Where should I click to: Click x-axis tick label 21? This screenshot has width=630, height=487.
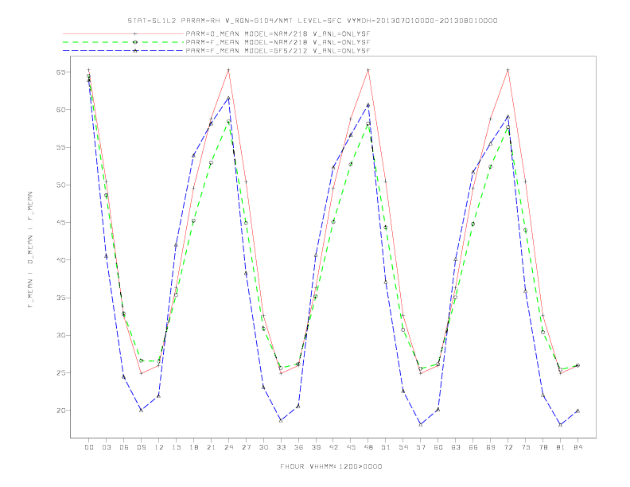[x=211, y=447]
